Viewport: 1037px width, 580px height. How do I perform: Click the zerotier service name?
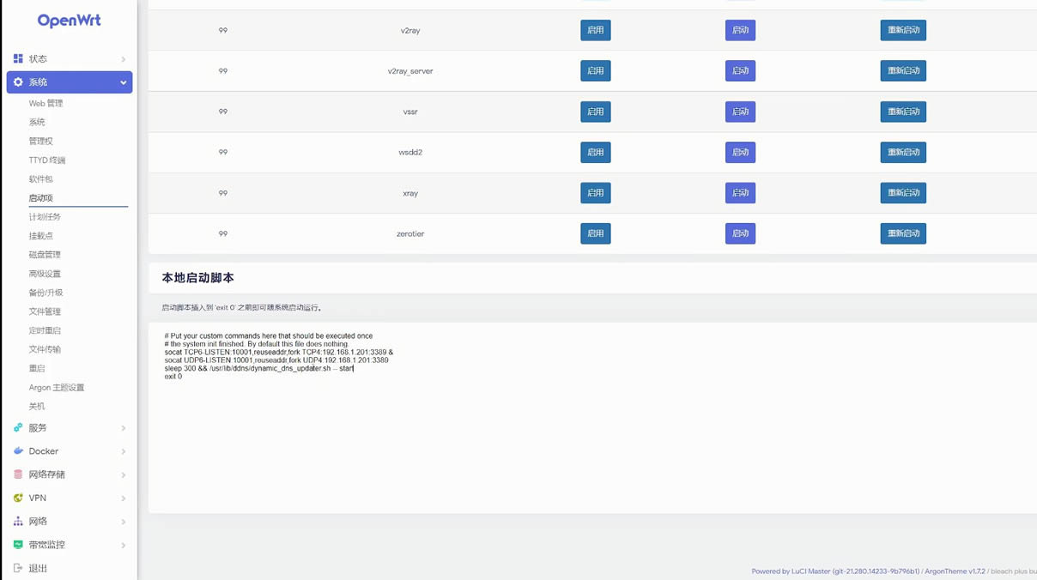pyautogui.click(x=410, y=233)
